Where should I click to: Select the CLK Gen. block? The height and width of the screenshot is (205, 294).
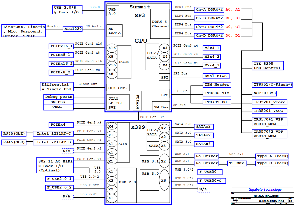coord(118,87)
